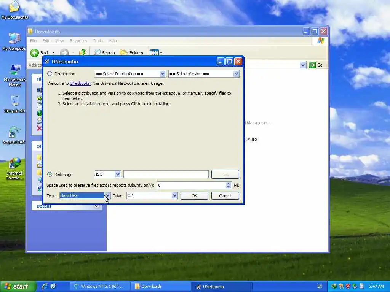Click the red shield tray icon
The height and width of the screenshot is (292, 390).
point(348,286)
